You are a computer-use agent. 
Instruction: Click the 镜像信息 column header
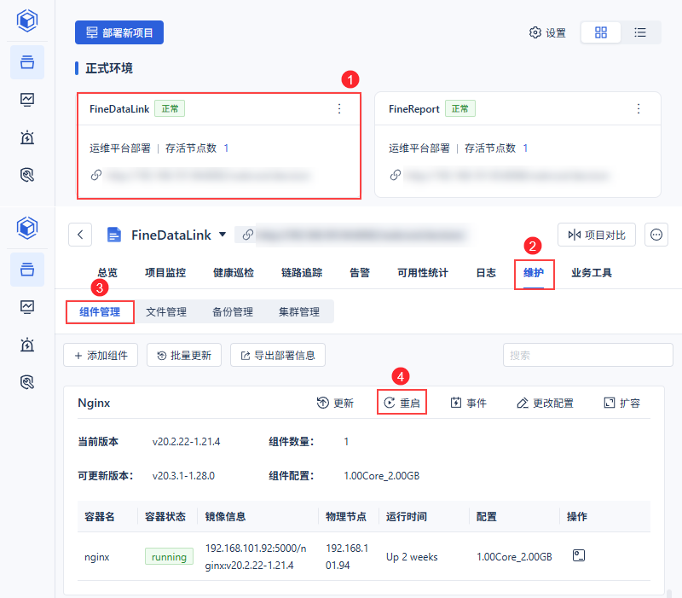pyautogui.click(x=225, y=517)
